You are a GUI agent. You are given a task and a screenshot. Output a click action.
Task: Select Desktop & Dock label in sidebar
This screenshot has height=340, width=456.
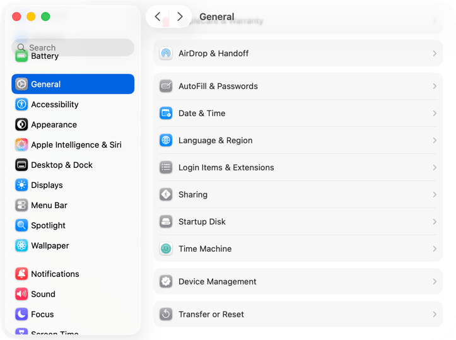coord(62,165)
